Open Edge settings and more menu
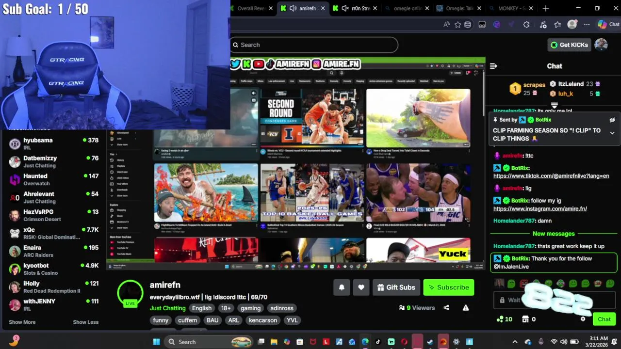 click(587, 24)
